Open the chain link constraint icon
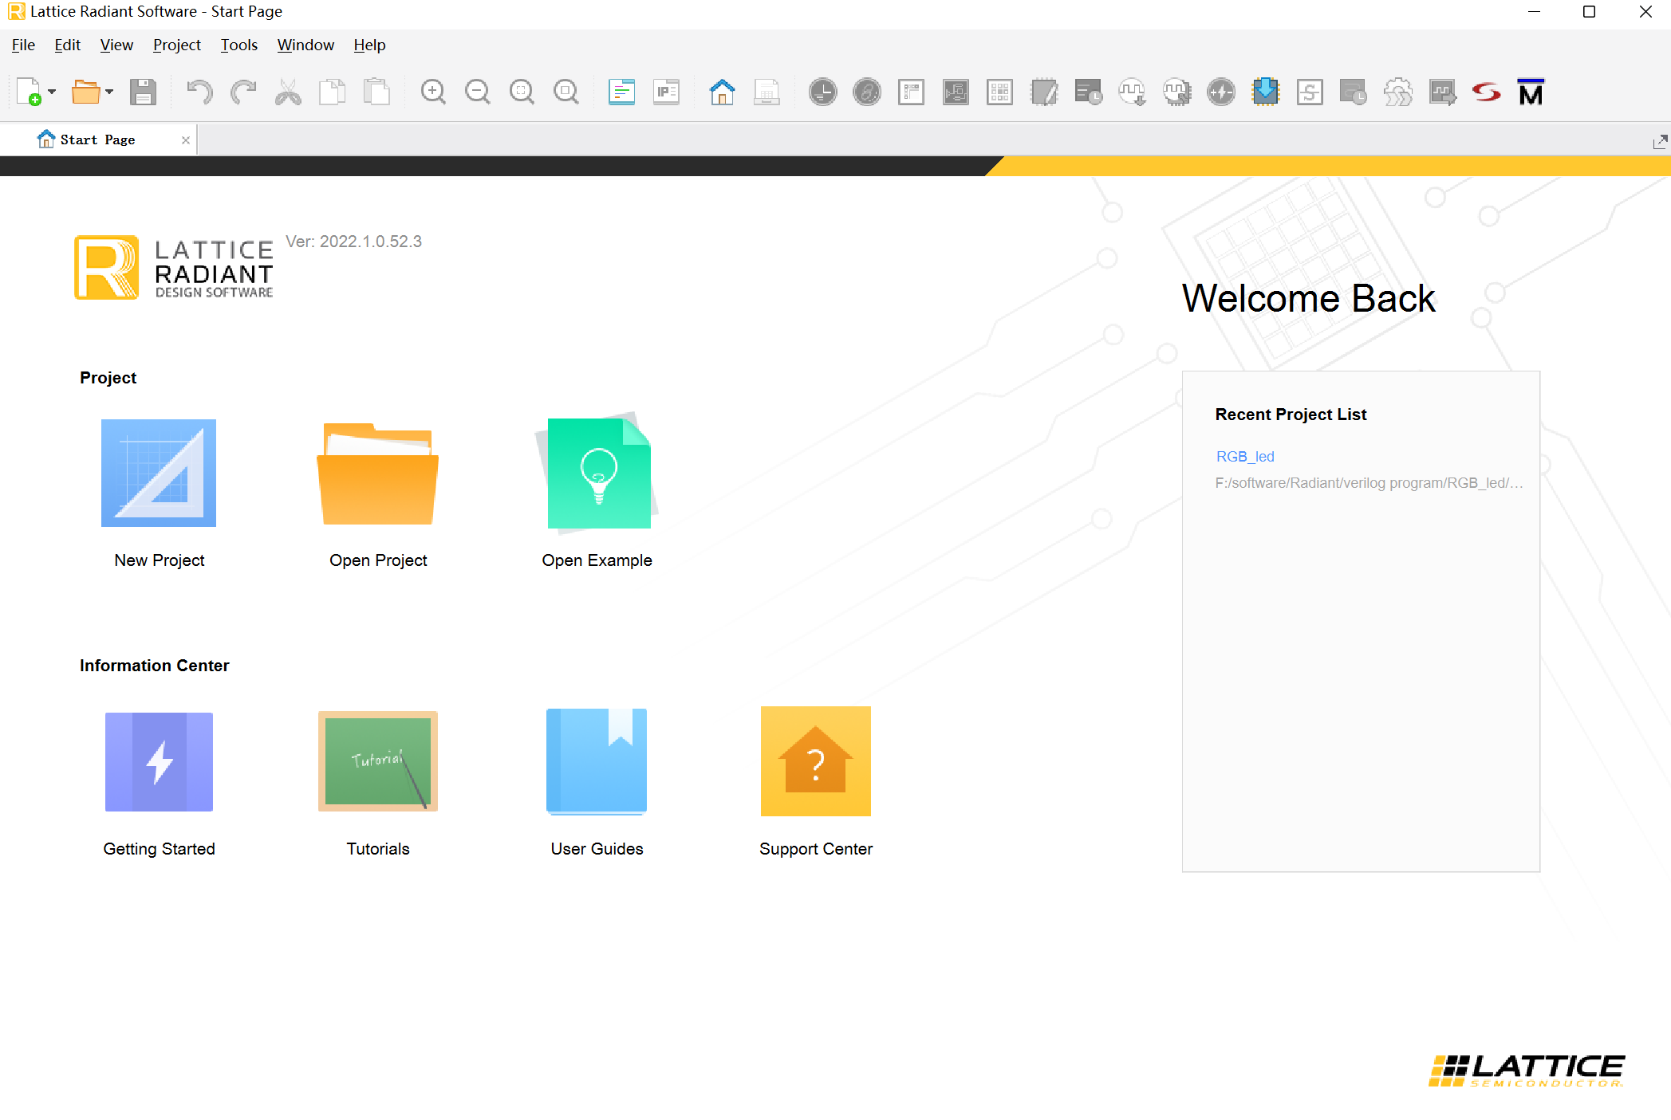The height and width of the screenshot is (1120, 1671). [x=867, y=92]
